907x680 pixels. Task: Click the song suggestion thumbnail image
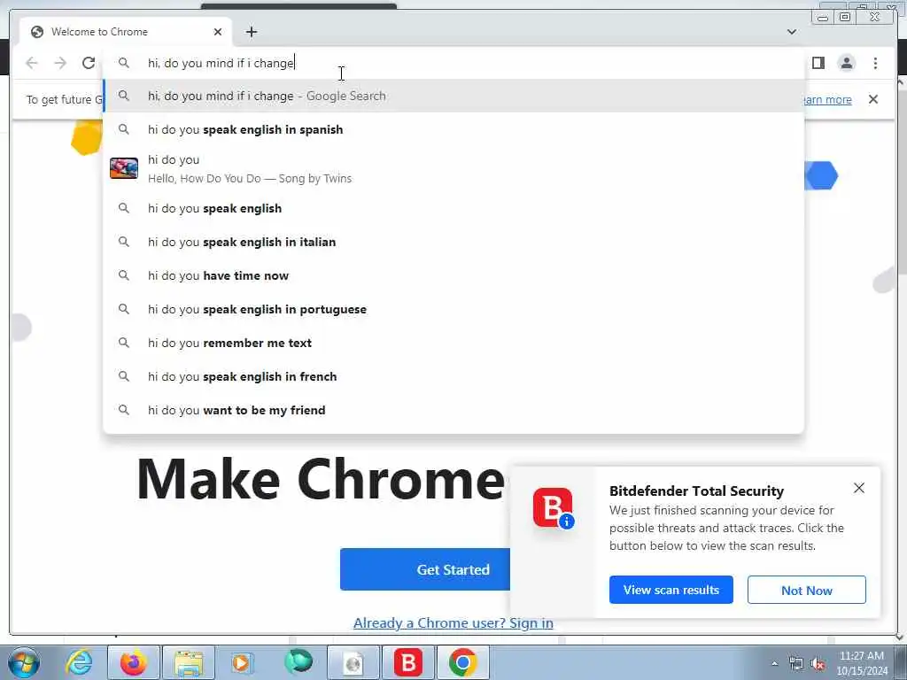pyautogui.click(x=124, y=168)
